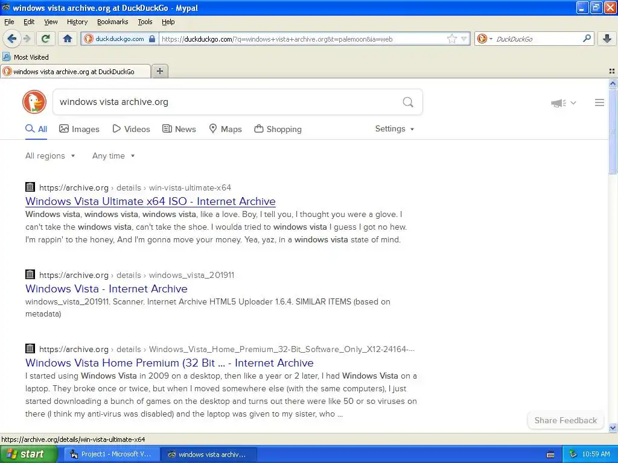Image resolution: width=618 pixels, height=463 pixels.
Task: Submit search with DuckDuckGo magnifier icon
Action: pyautogui.click(x=408, y=102)
